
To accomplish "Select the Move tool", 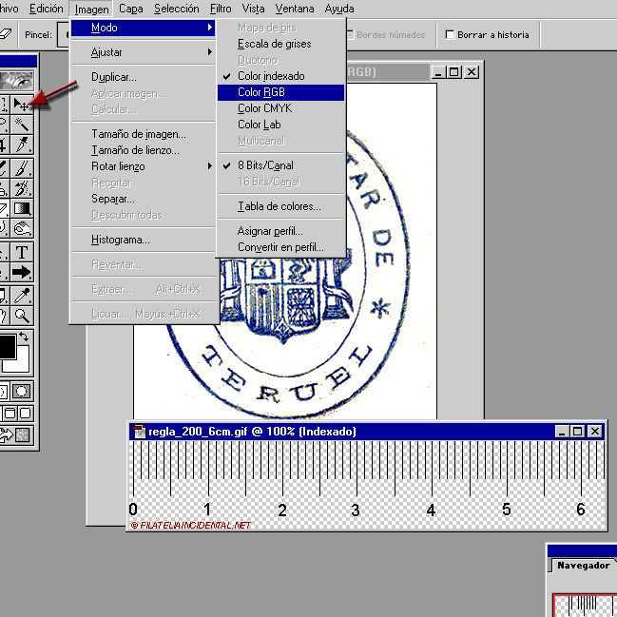I will pos(21,103).
